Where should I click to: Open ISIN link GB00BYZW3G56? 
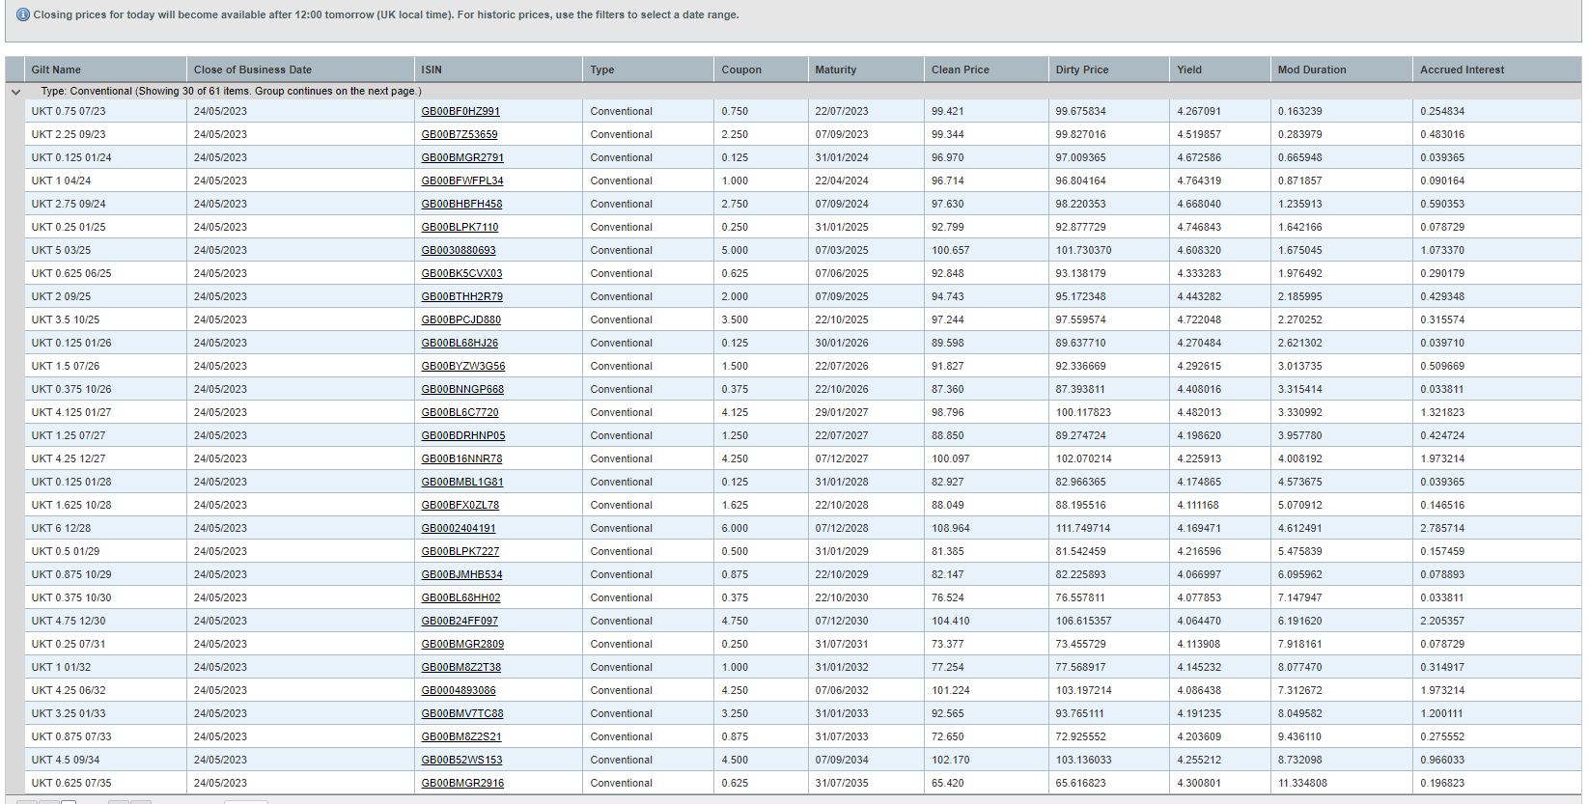click(x=463, y=366)
